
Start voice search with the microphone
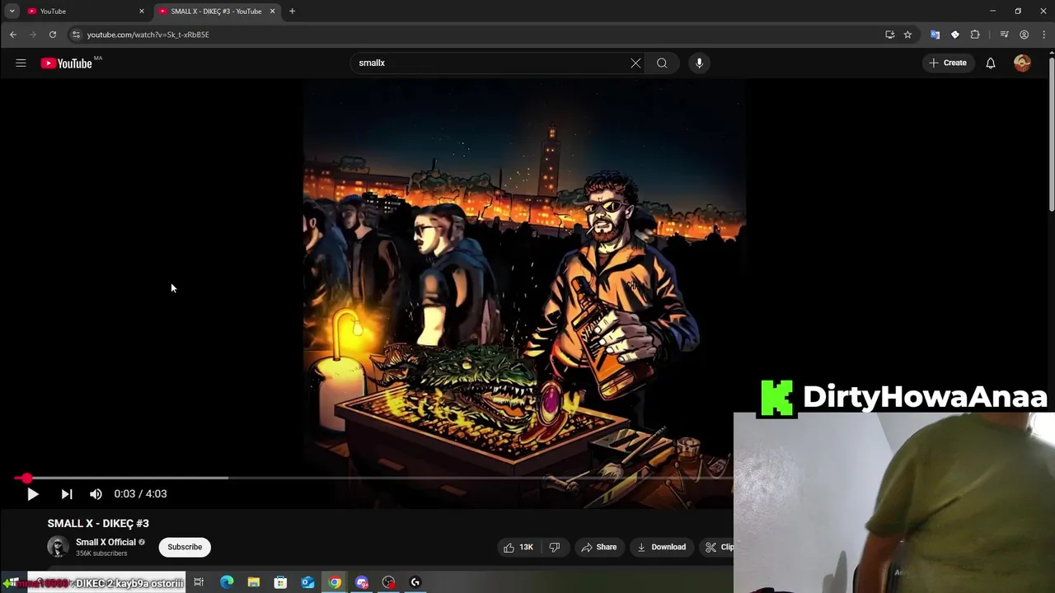tap(699, 63)
